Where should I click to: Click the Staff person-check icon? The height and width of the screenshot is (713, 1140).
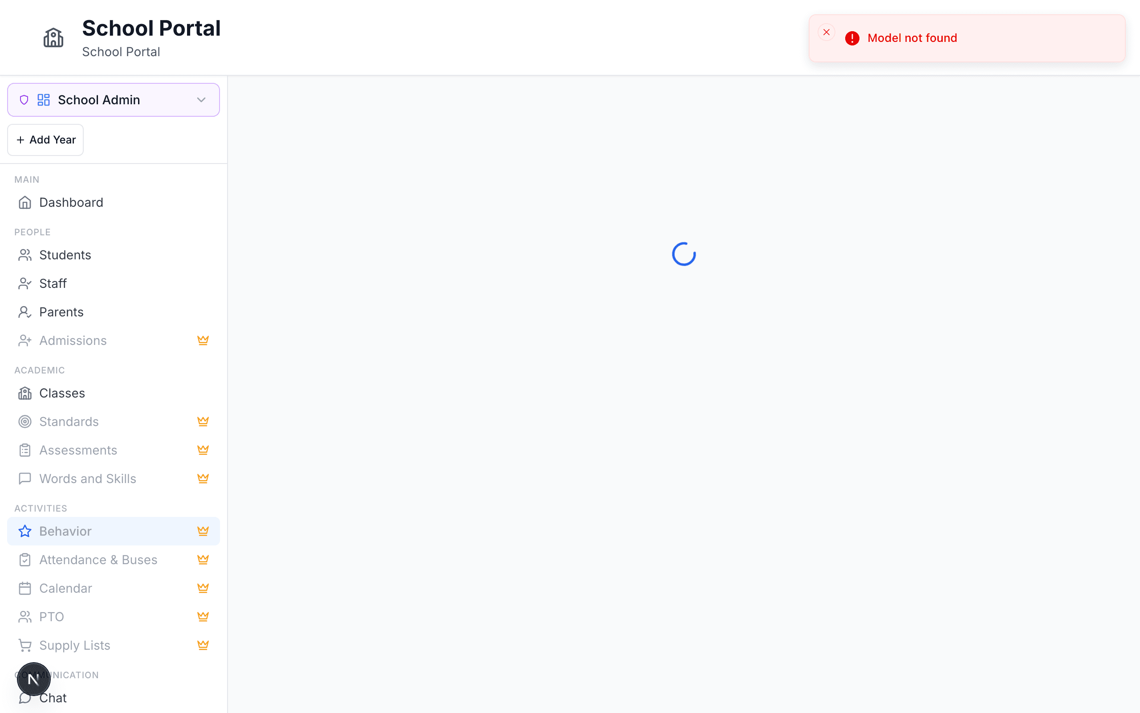[x=25, y=283]
